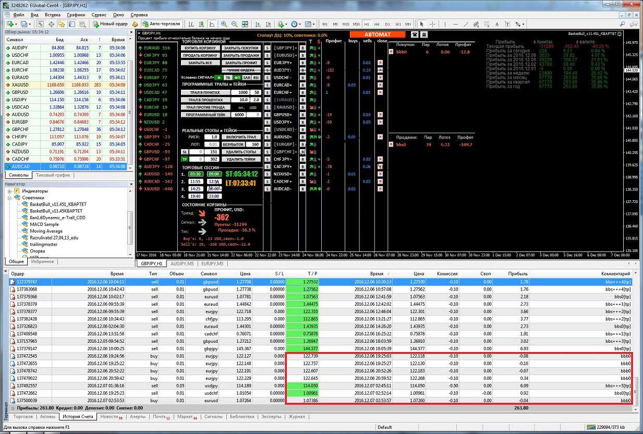Open the periodicity clock dropdown arrow

pos(300,24)
